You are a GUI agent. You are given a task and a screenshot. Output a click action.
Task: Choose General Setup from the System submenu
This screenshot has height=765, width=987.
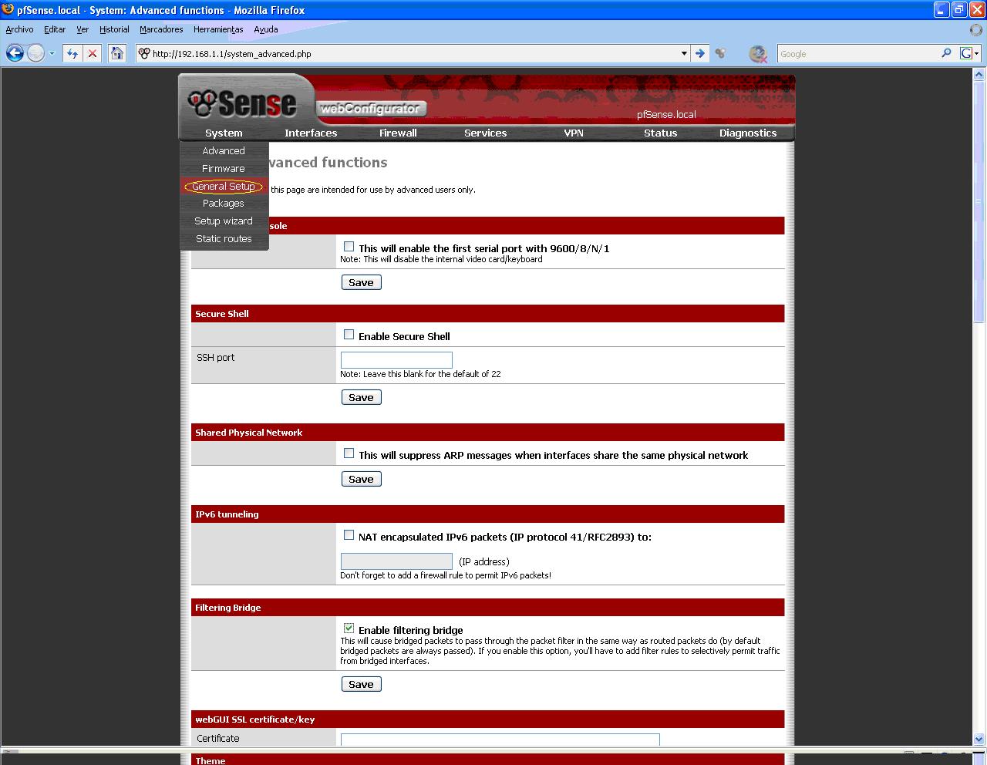coord(224,186)
